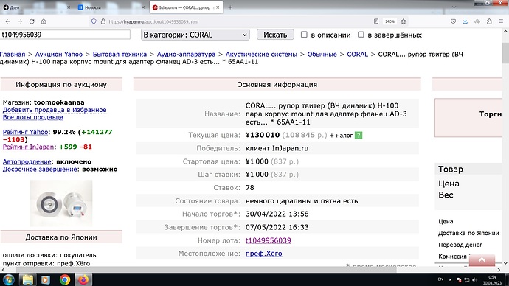The image size is (509, 286).
Task: Click the EN language indicator
Action: [440, 279]
